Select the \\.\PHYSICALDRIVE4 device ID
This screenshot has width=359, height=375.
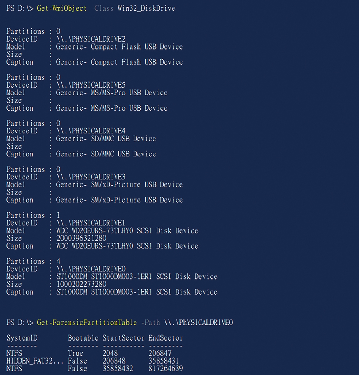point(91,131)
